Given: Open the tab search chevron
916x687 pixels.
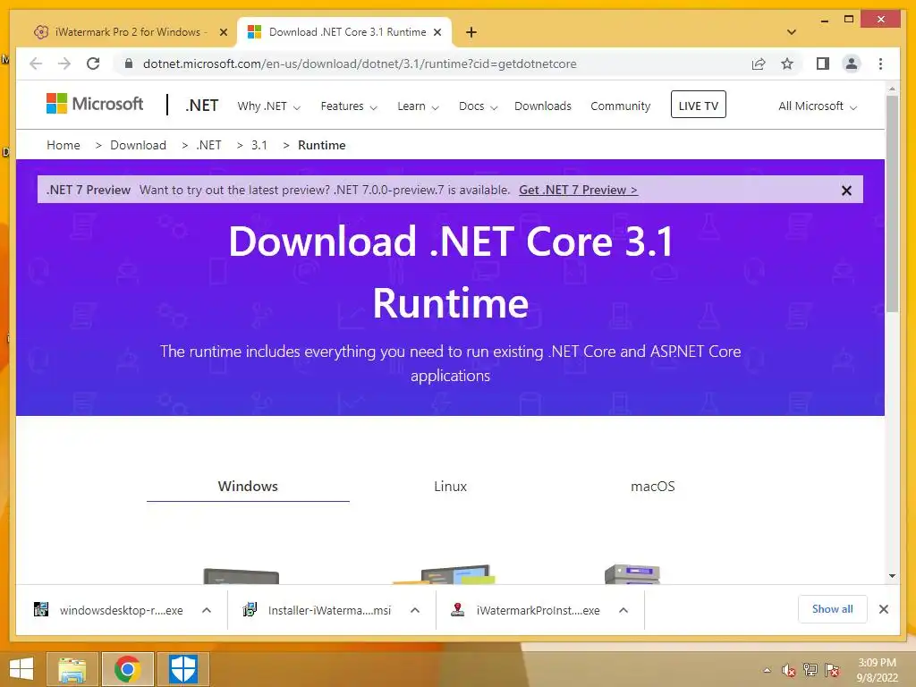Looking at the screenshot, I should (792, 32).
